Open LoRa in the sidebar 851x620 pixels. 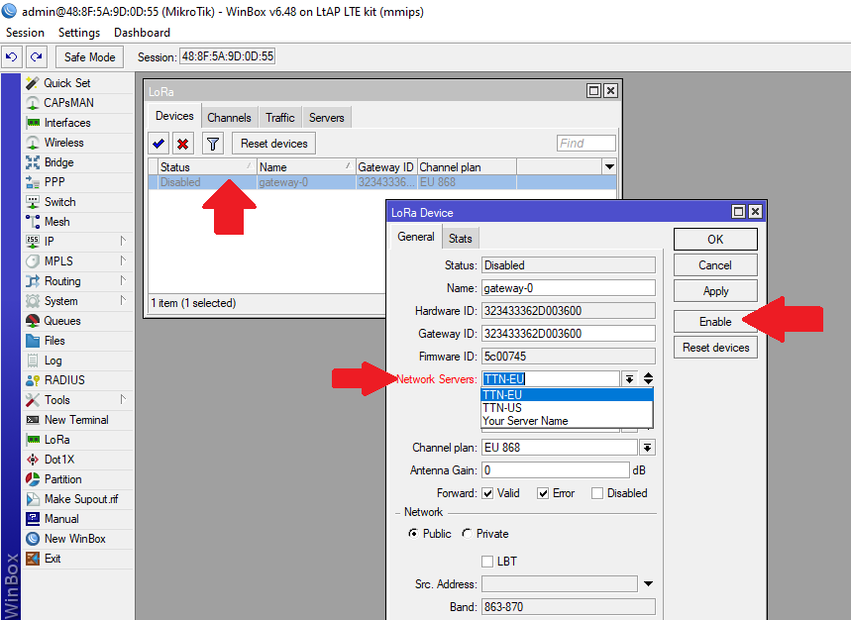[56, 440]
